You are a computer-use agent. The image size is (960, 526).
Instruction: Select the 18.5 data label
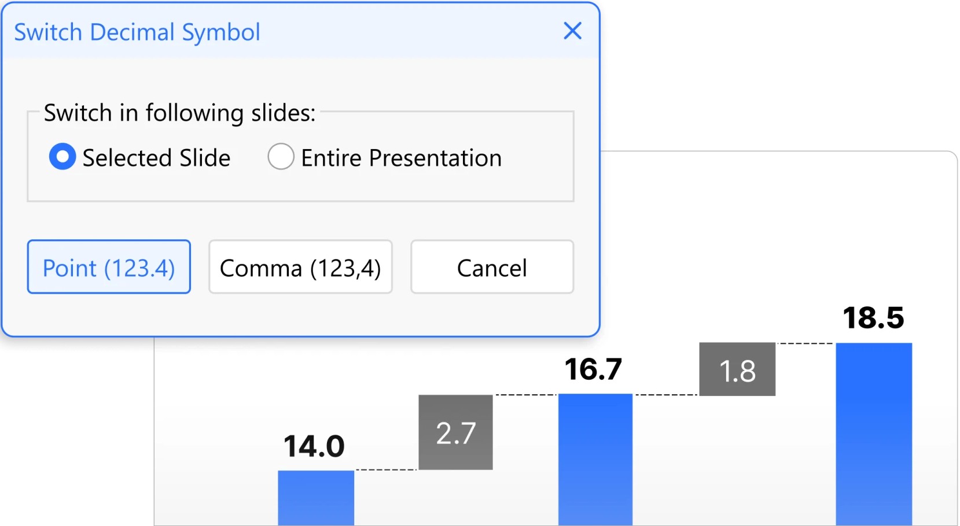tap(873, 318)
